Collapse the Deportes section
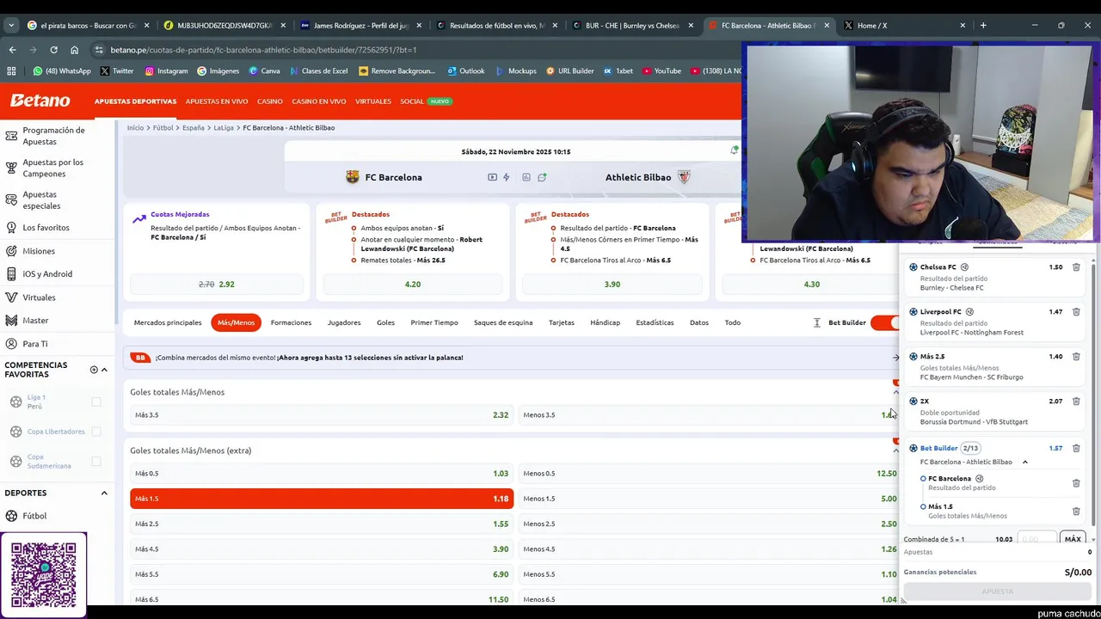 (104, 493)
